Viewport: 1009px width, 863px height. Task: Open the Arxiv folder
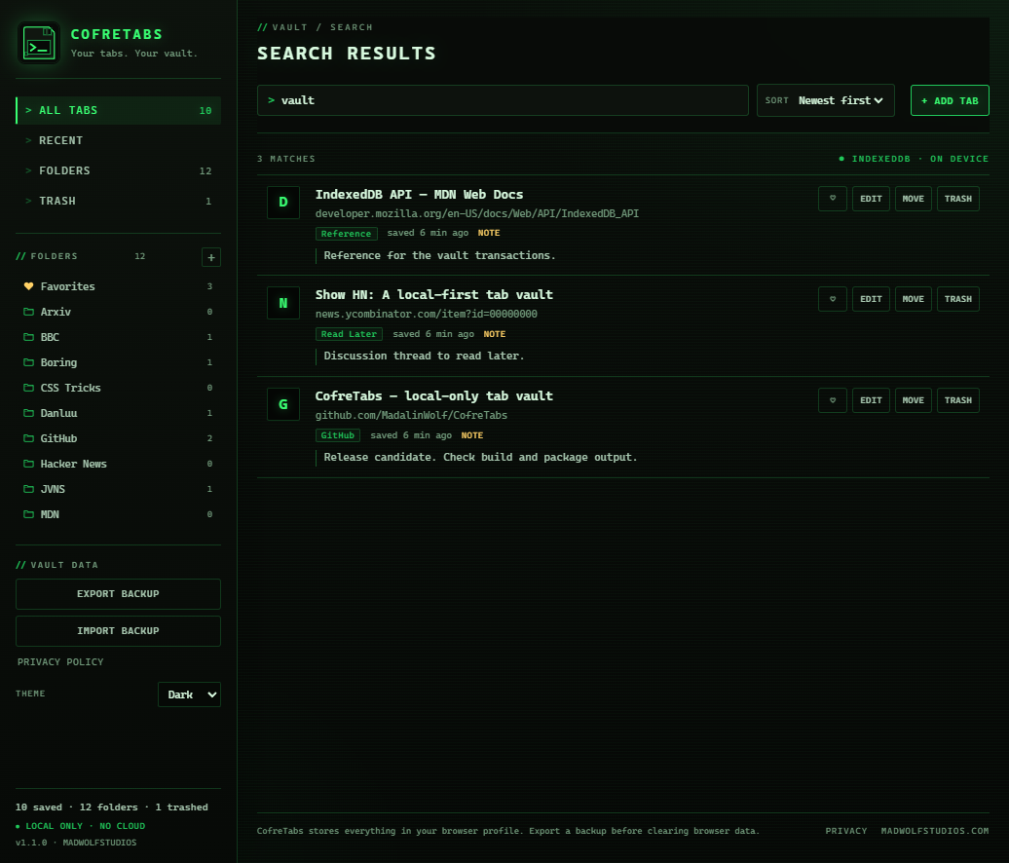click(x=118, y=312)
